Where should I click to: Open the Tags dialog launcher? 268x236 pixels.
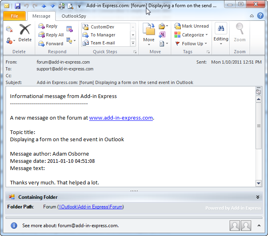point(208,52)
